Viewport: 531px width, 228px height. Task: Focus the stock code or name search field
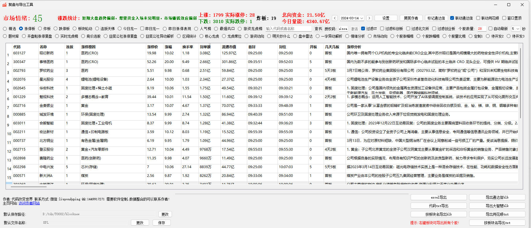tap(288, 29)
